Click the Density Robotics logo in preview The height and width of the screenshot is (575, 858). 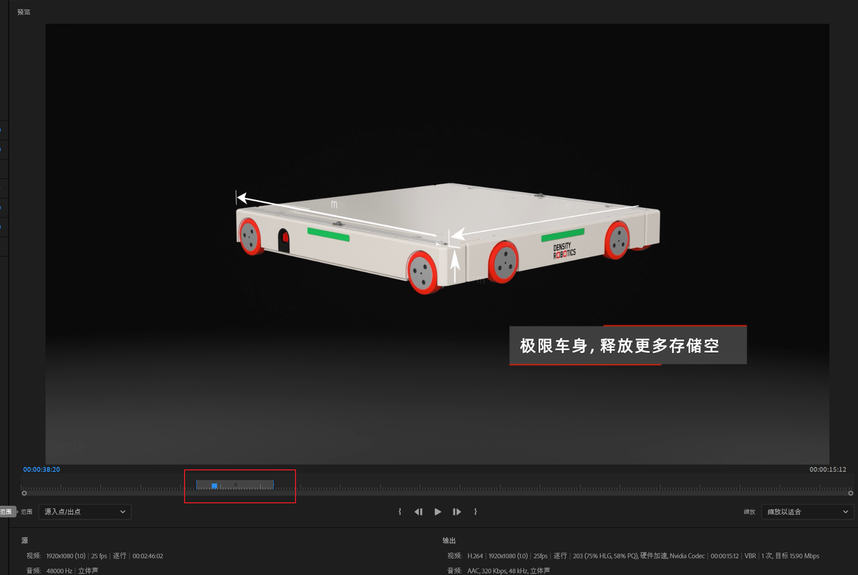564,250
